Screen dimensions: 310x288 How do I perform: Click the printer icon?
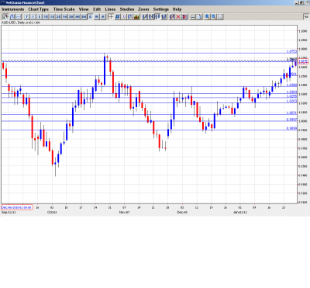(193, 17)
